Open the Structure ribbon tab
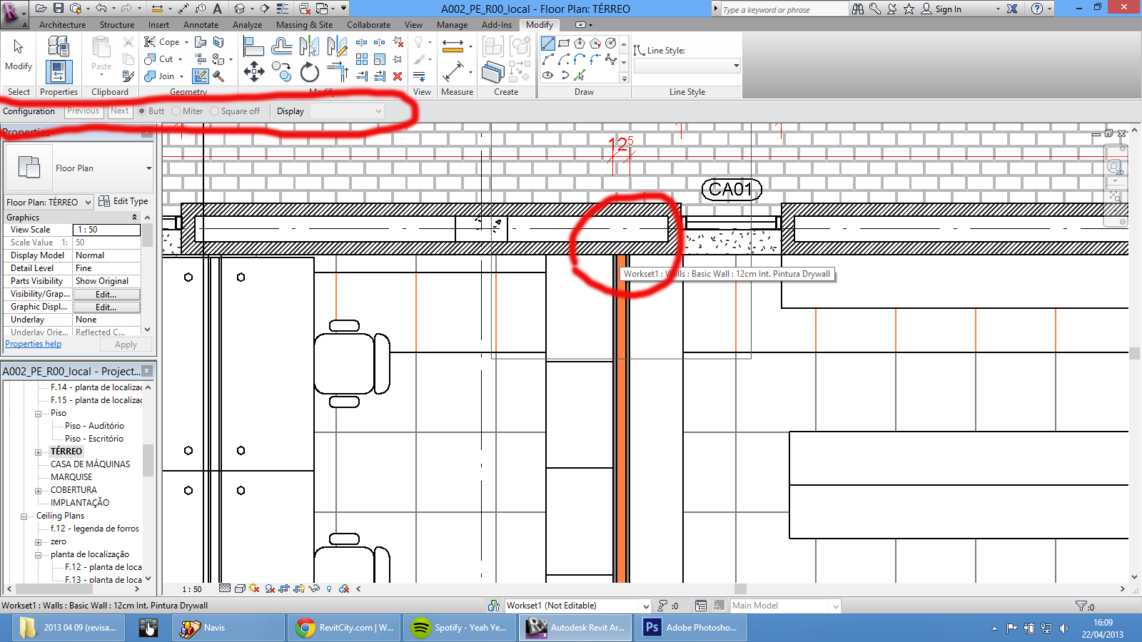This screenshot has width=1142, height=642. (x=117, y=25)
